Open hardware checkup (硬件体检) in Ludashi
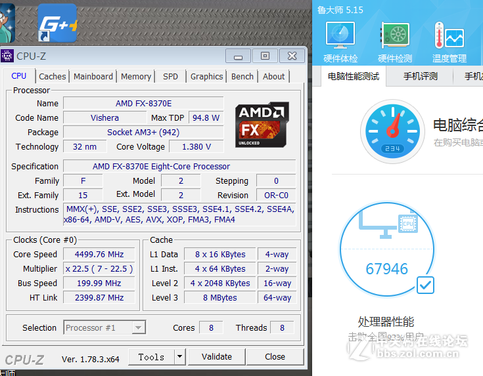This screenshot has width=483, height=376. pos(340,42)
